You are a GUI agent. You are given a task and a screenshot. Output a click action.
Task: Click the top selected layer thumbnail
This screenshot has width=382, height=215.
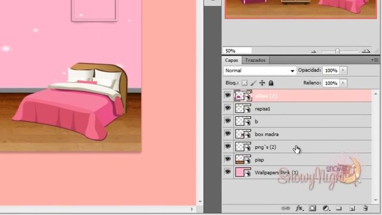click(243, 96)
